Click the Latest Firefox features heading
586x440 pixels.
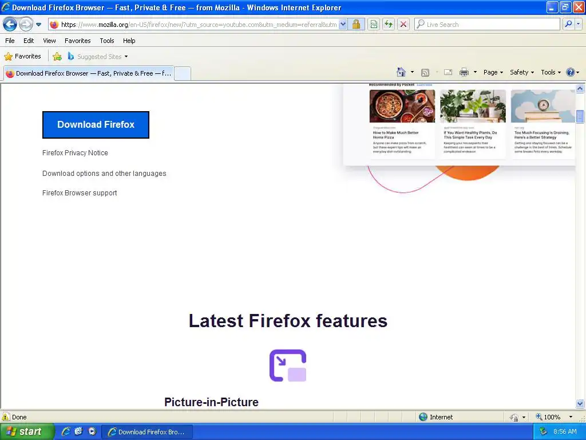[288, 321]
